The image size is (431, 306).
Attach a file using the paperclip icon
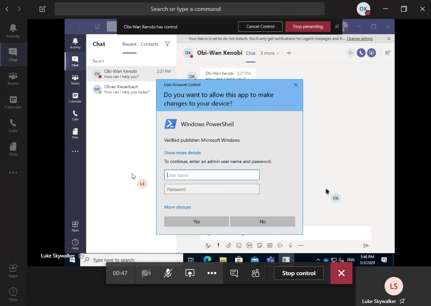point(228,245)
